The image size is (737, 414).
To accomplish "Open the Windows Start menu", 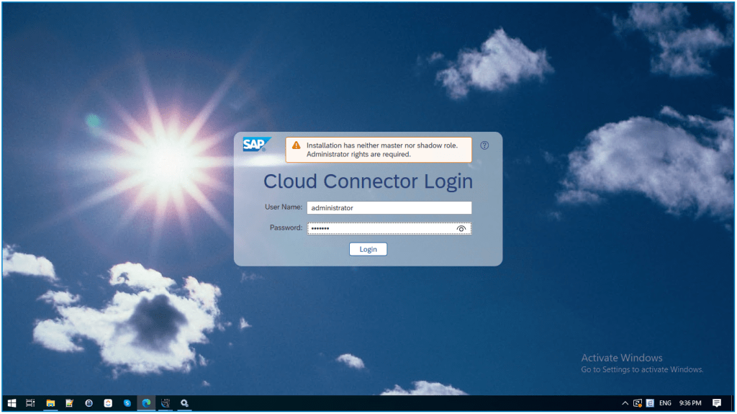I will (x=12, y=403).
